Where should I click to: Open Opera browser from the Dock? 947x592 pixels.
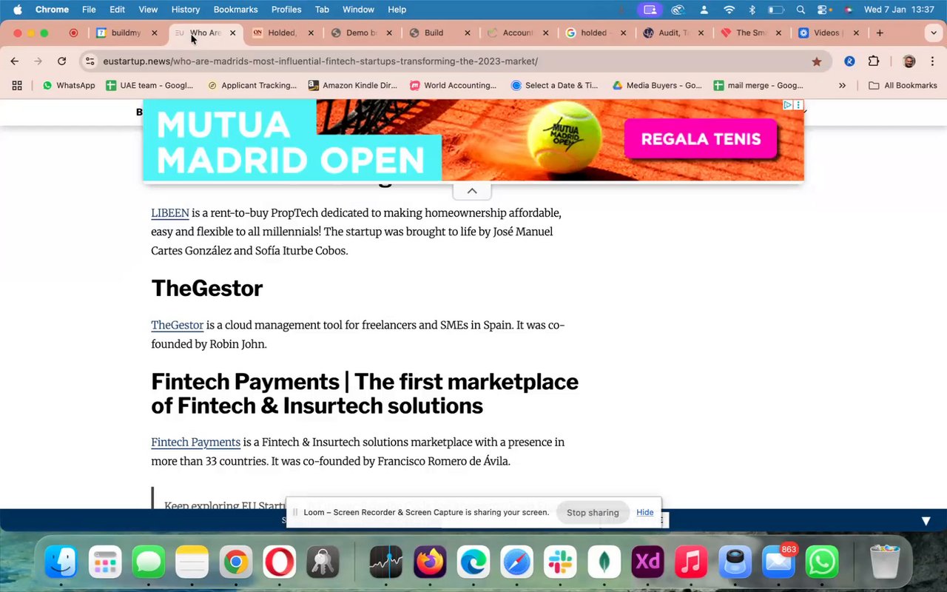(279, 563)
